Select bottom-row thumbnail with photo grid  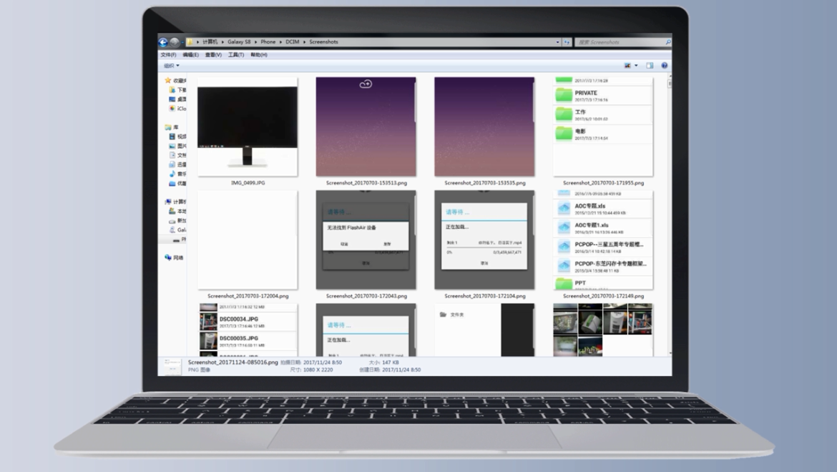pyautogui.click(x=603, y=330)
